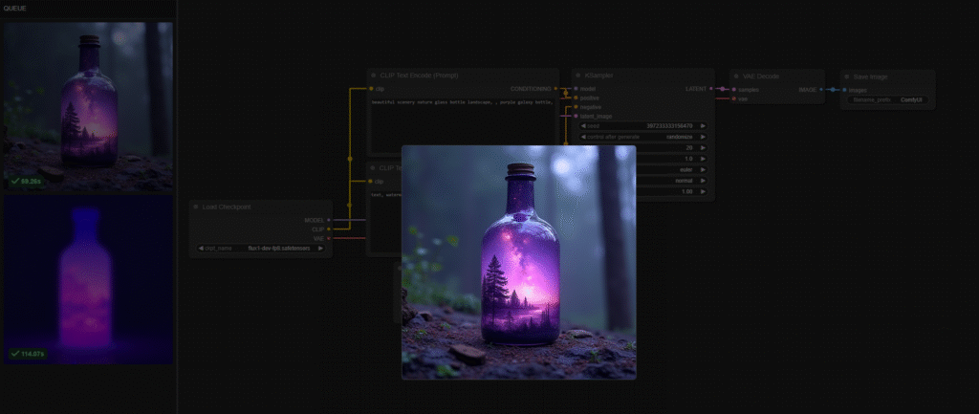Toggle collapse on the top CLIP Text Encode node
Viewport: 979px width, 414px height.
[x=375, y=75]
